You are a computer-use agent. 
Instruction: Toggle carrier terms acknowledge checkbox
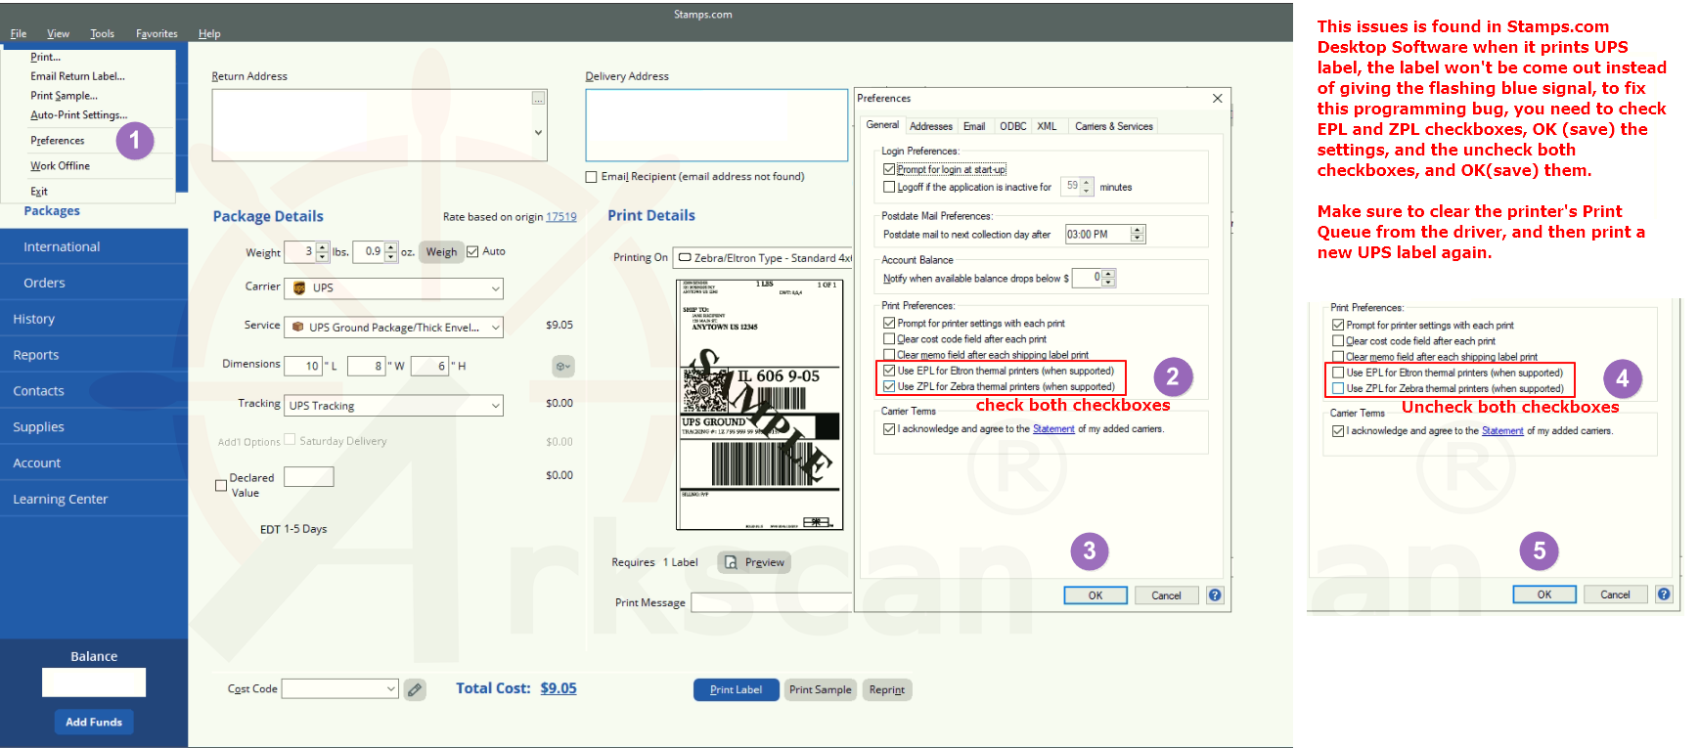click(x=889, y=428)
